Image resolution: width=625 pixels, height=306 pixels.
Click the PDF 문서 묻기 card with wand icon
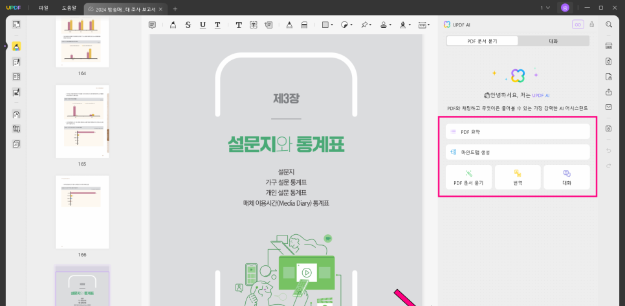tap(468, 177)
